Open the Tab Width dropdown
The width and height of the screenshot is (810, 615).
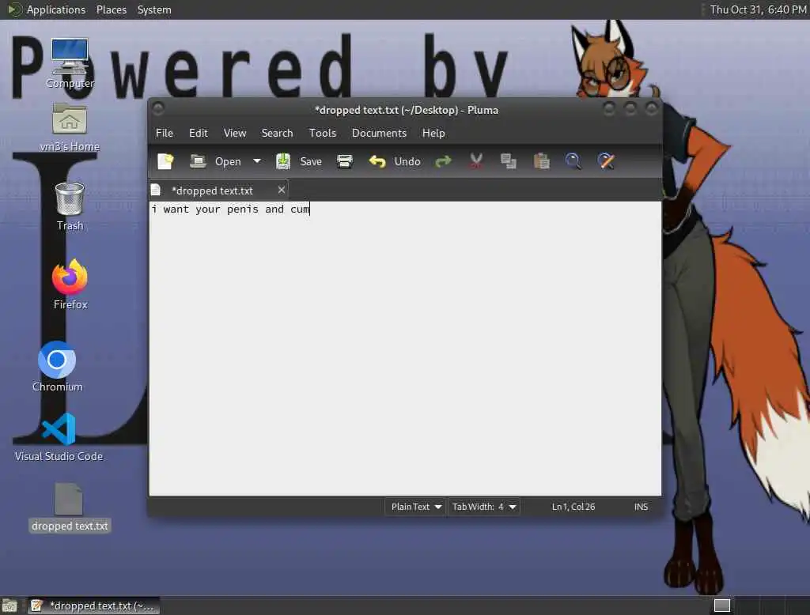(483, 507)
